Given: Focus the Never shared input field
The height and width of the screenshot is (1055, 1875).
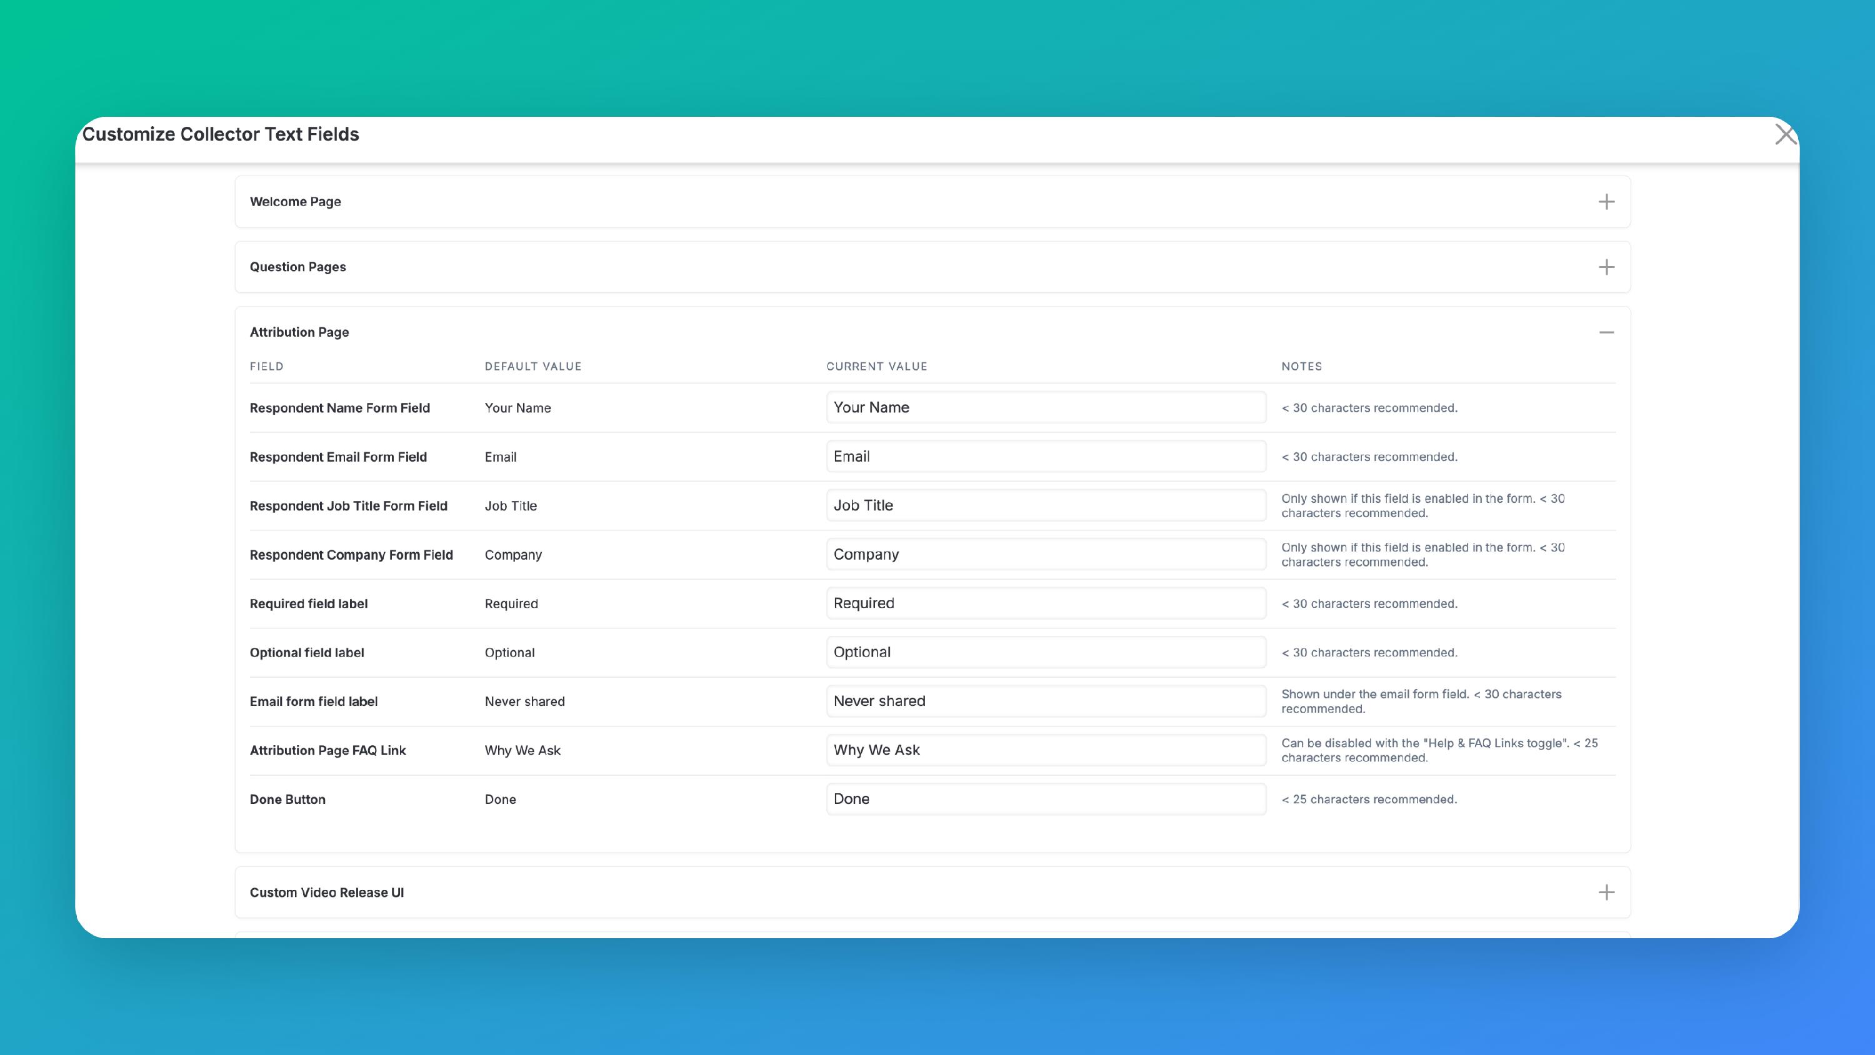Looking at the screenshot, I should click(x=1045, y=701).
